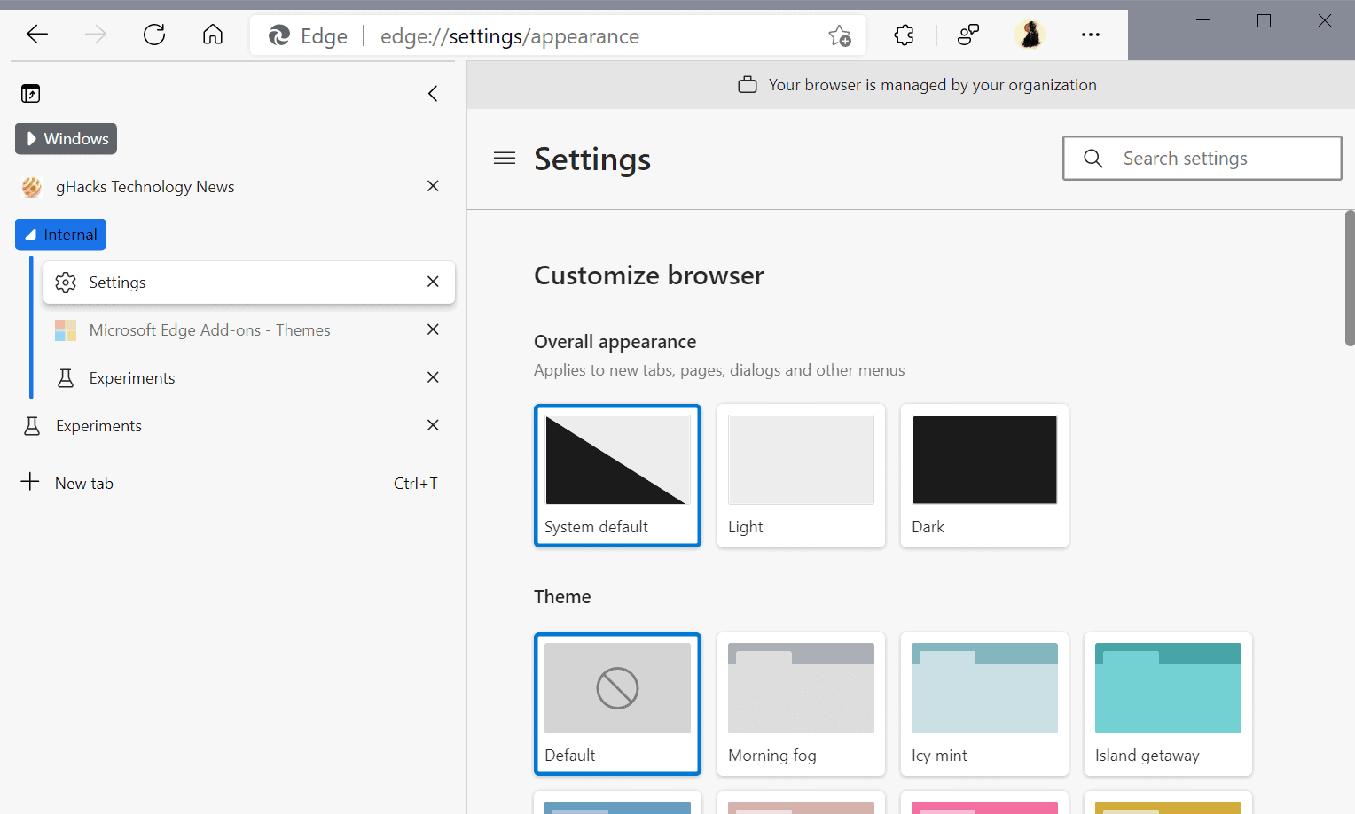Image resolution: width=1355 pixels, height=814 pixels.
Task: Click the settings page vertical scrollbar
Action: (1350, 277)
